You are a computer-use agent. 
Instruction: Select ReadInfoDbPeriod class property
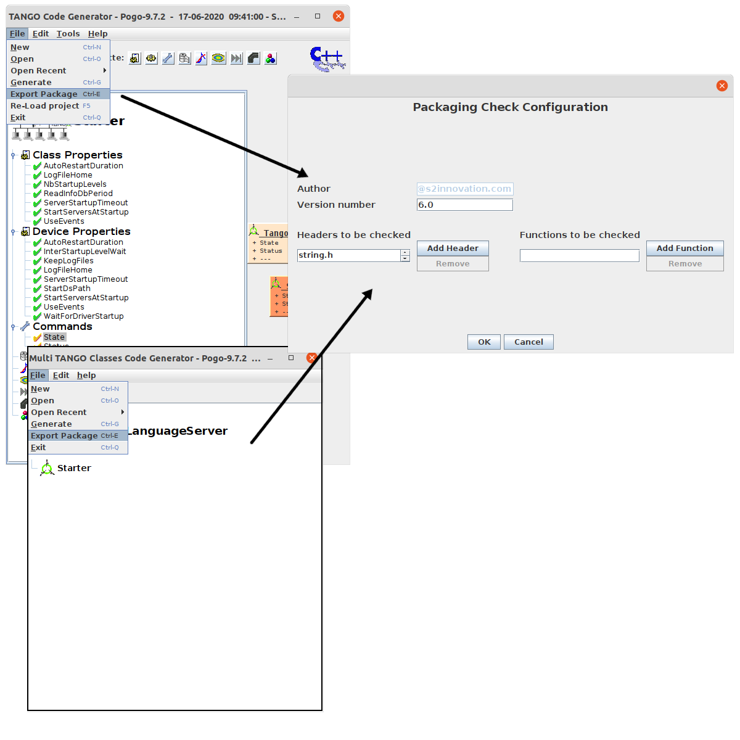click(x=78, y=193)
